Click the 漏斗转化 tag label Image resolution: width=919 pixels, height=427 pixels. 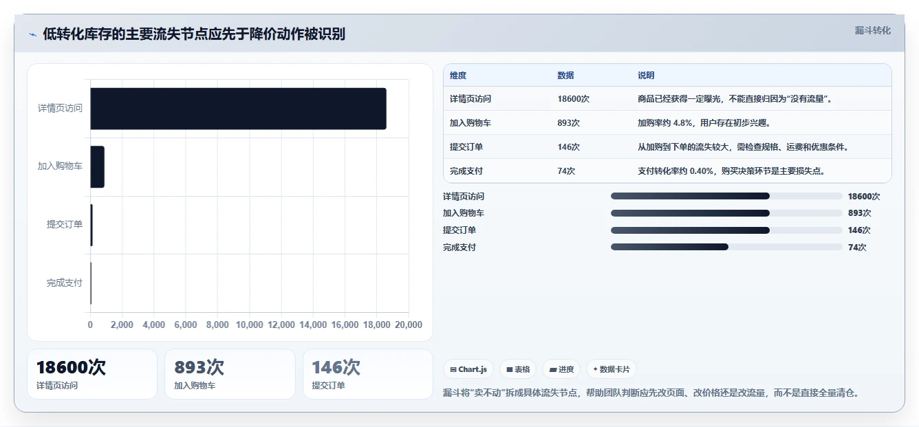pos(872,30)
